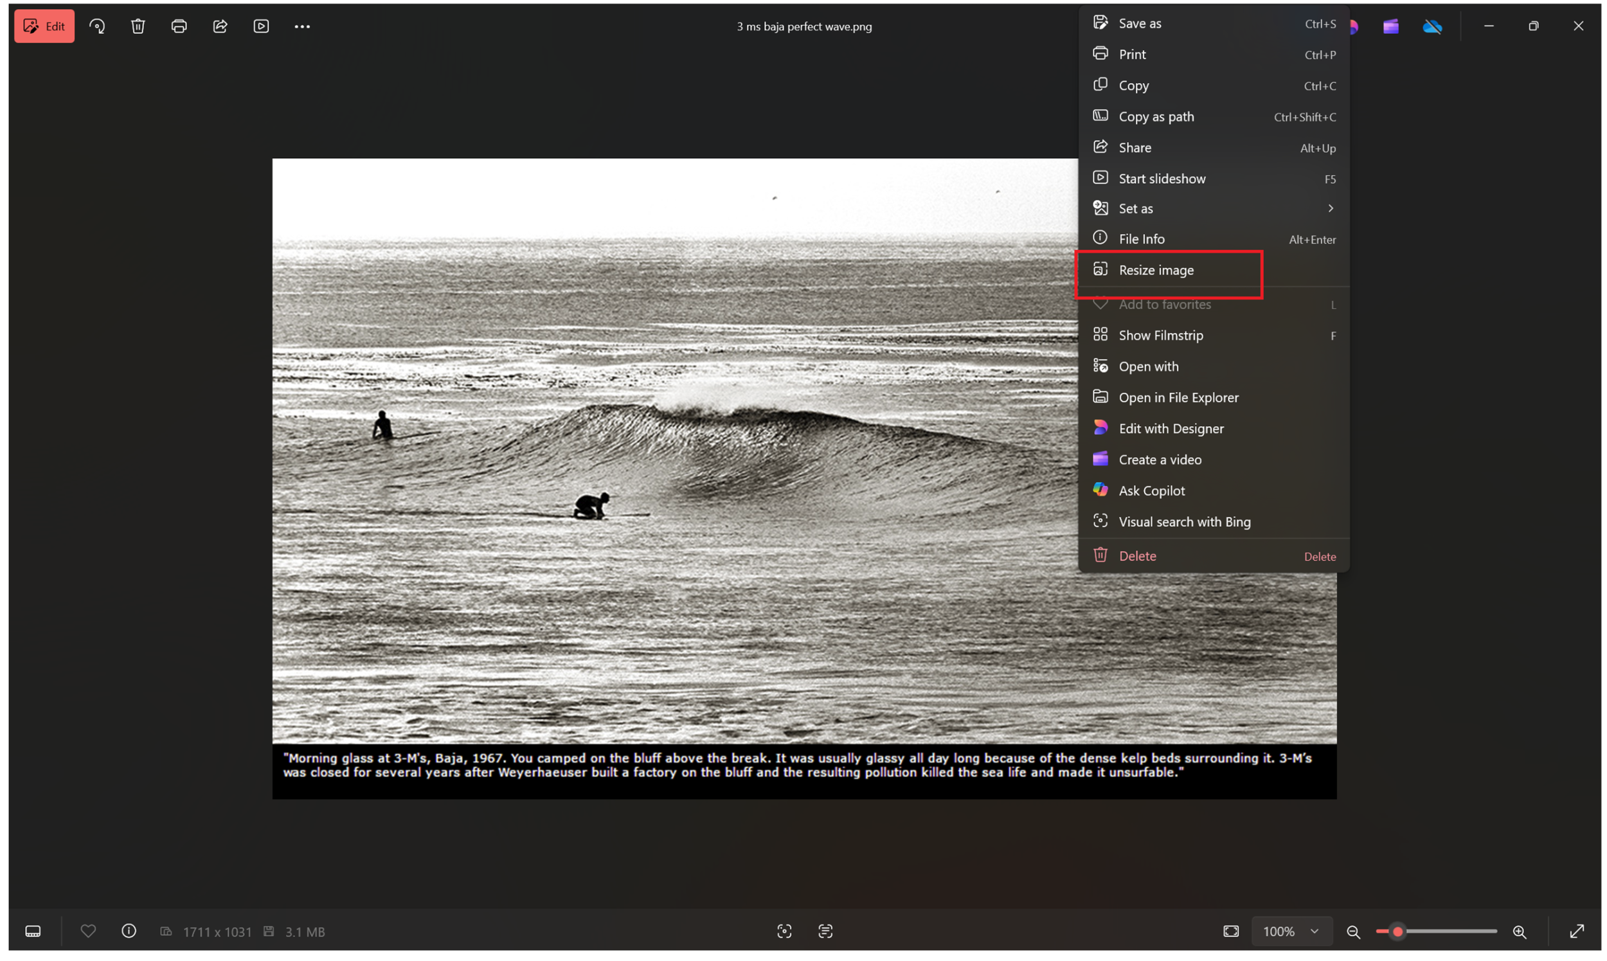Open the visual search icon in bottom bar

coord(784,931)
